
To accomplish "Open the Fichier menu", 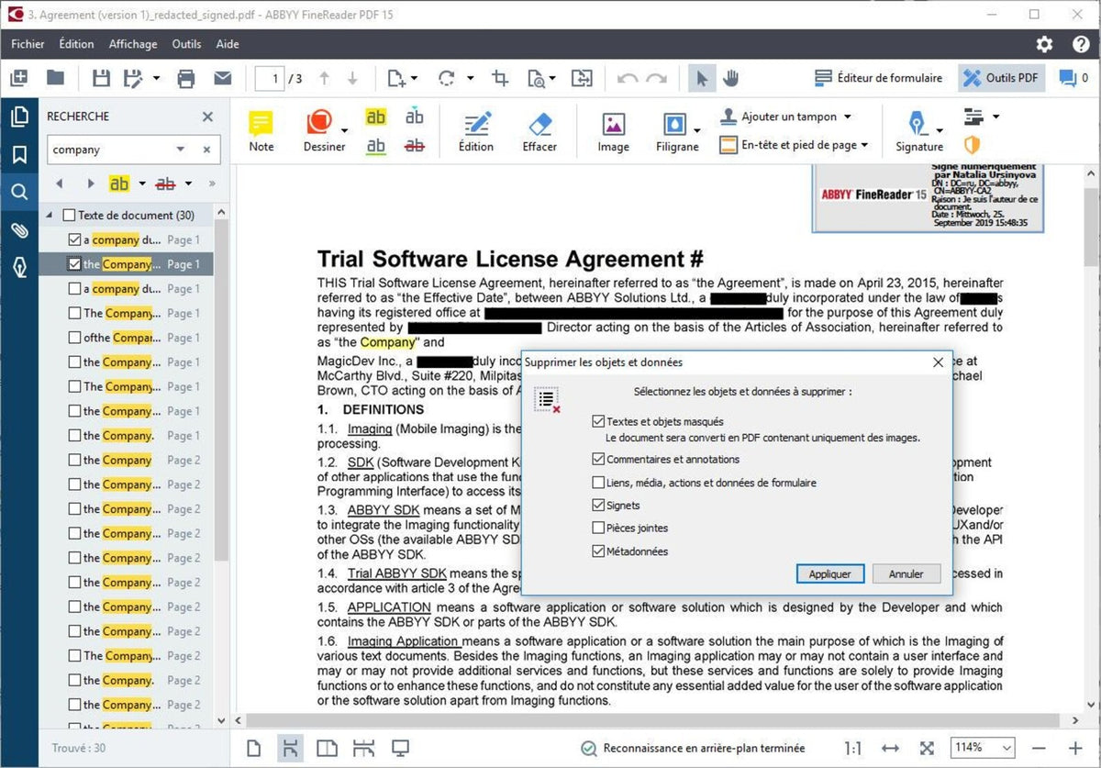I will [x=28, y=44].
